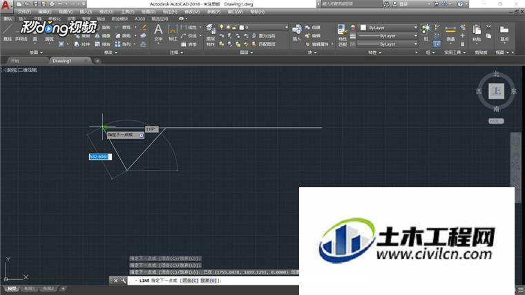Screen dimensions: 525x295
Task: Close the command line with X button
Action: (x=115, y=280)
